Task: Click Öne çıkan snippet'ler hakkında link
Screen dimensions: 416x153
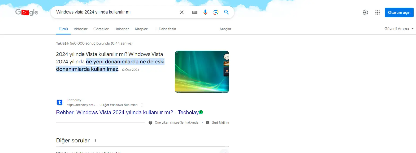Action: [x=176, y=123]
